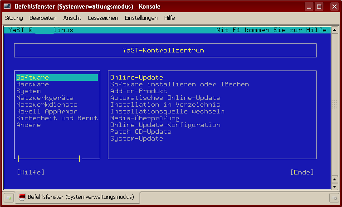Image resolution: width=342 pixels, height=207 pixels.
Task: Open Online-Update-Konfiguration
Action: 165,125
